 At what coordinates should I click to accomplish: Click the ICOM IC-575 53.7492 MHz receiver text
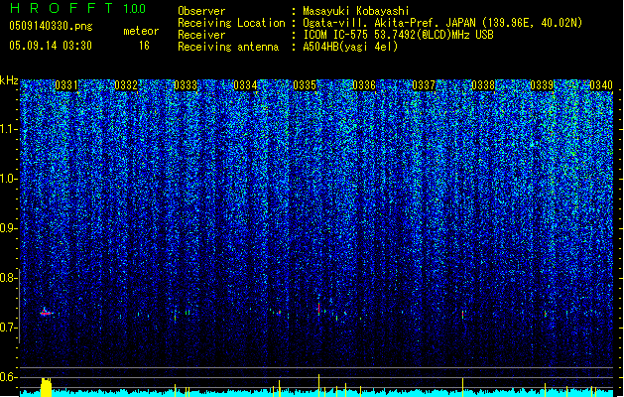(399, 35)
